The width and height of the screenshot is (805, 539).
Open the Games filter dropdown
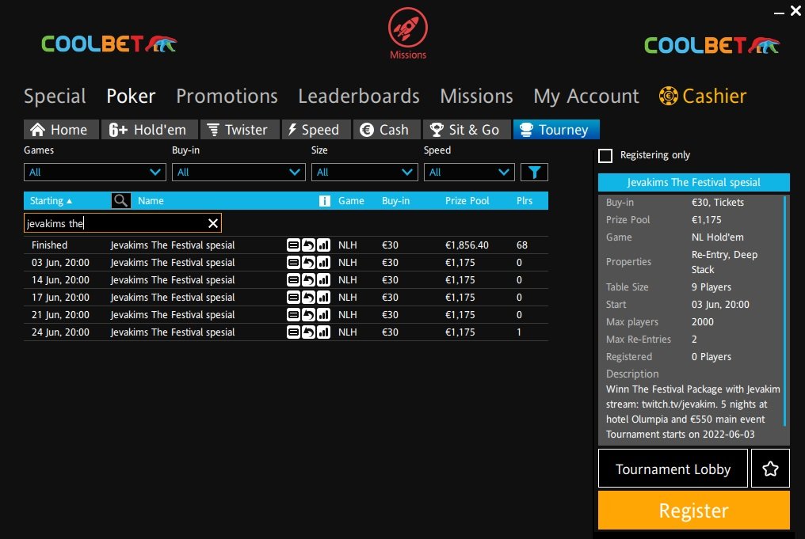pyautogui.click(x=95, y=173)
